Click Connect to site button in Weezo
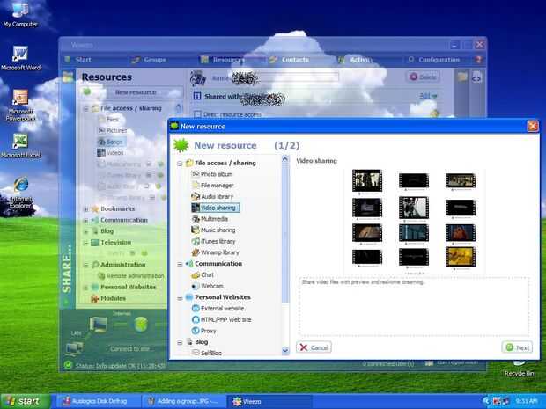 coord(130,348)
